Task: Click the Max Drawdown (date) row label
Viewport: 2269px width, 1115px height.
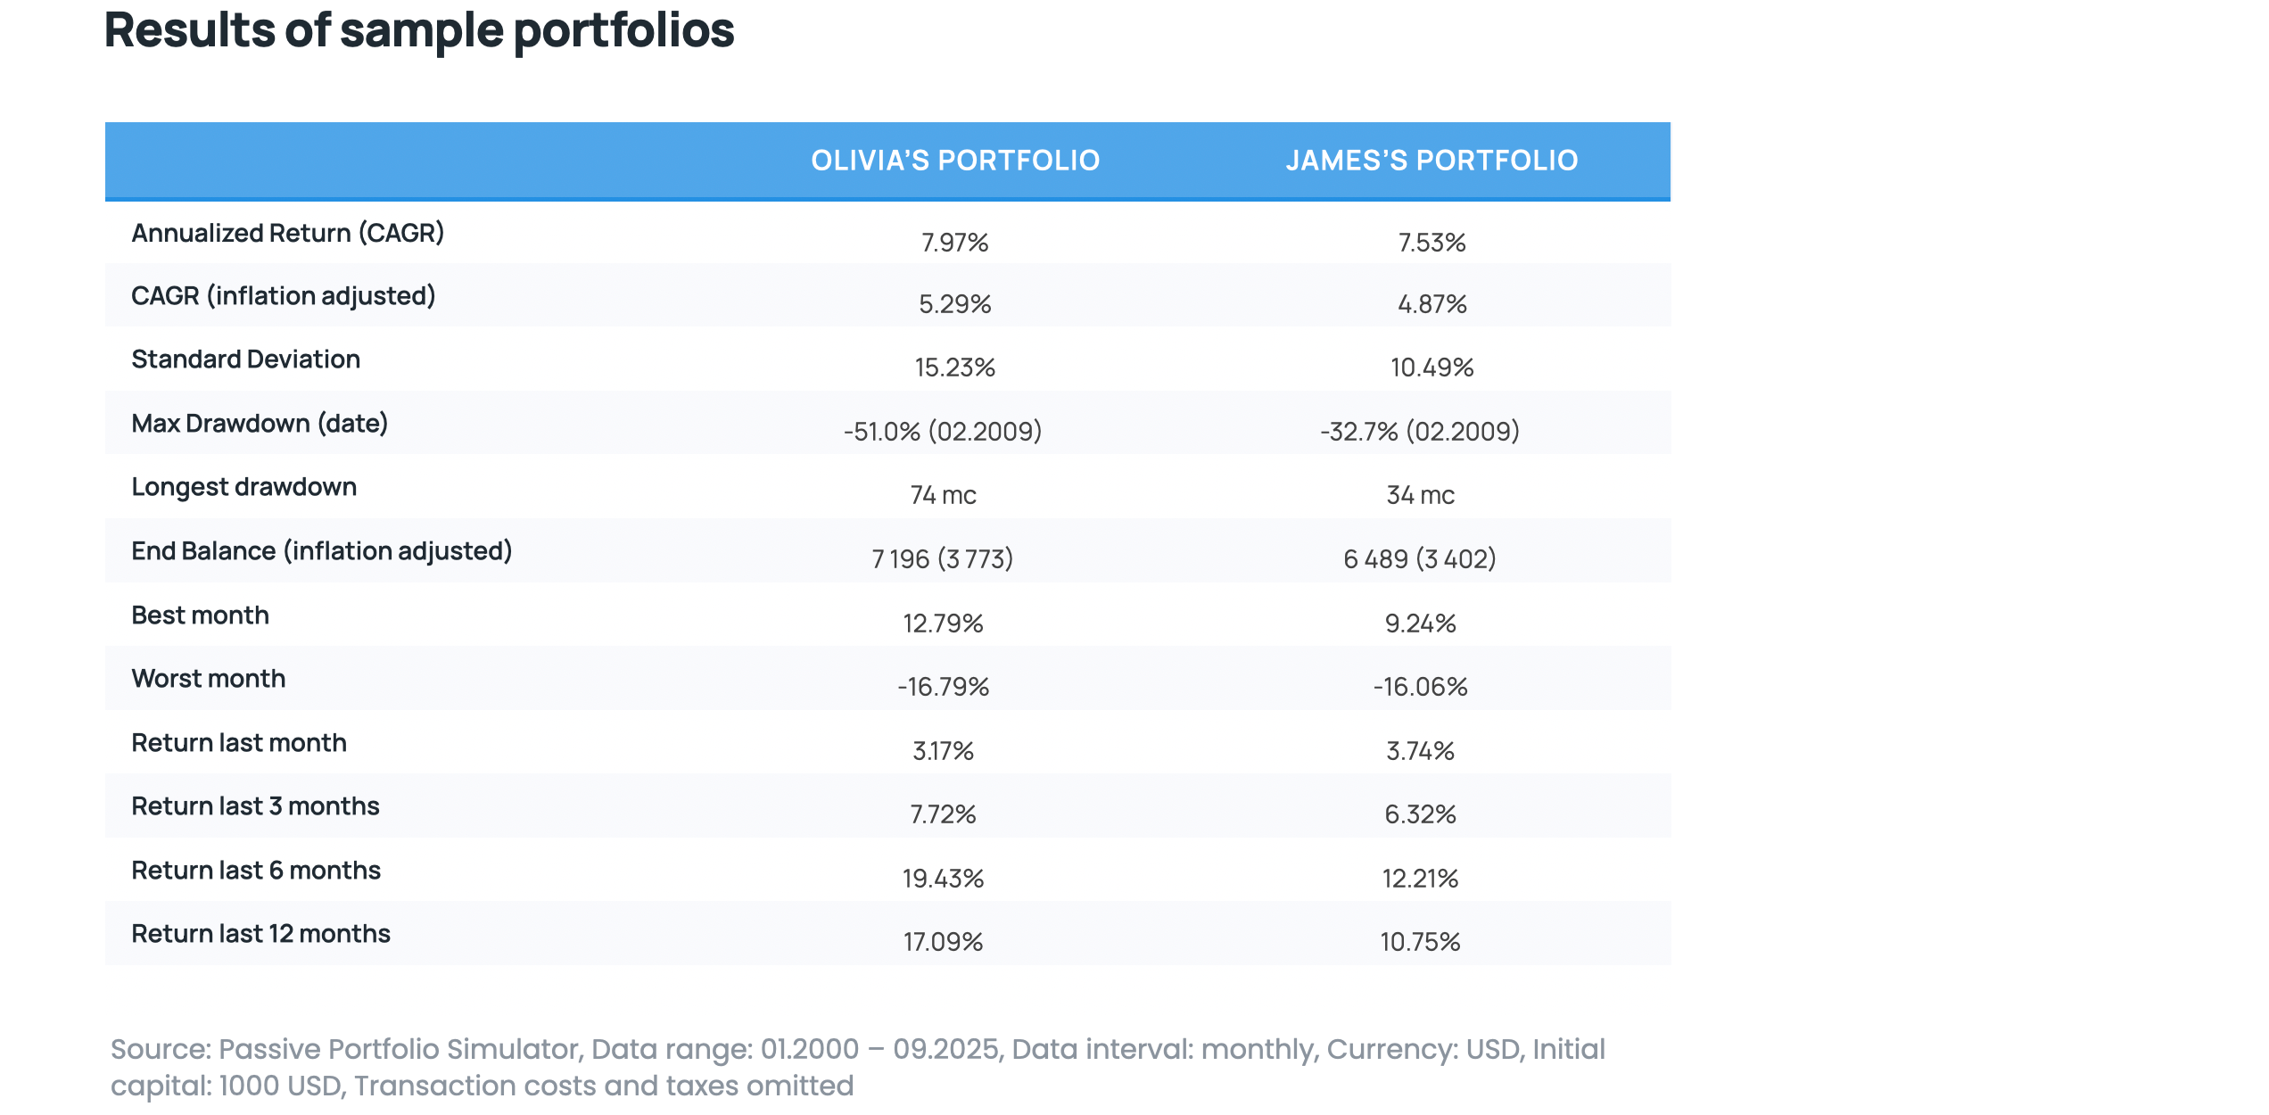Action: point(259,424)
